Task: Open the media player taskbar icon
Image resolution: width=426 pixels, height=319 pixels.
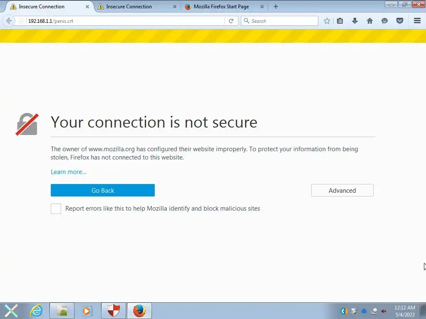Action: click(87, 311)
